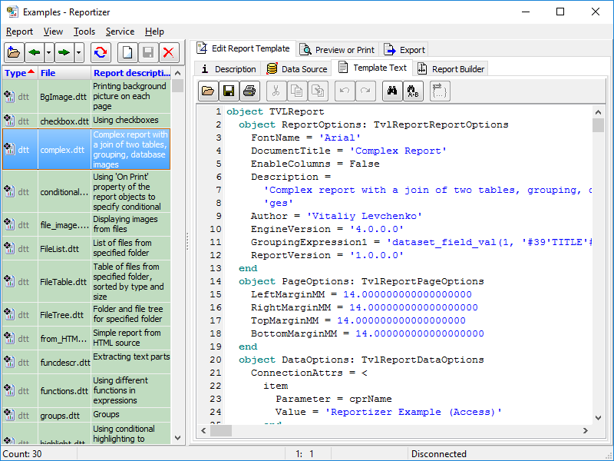Refresh the report list

101,52
